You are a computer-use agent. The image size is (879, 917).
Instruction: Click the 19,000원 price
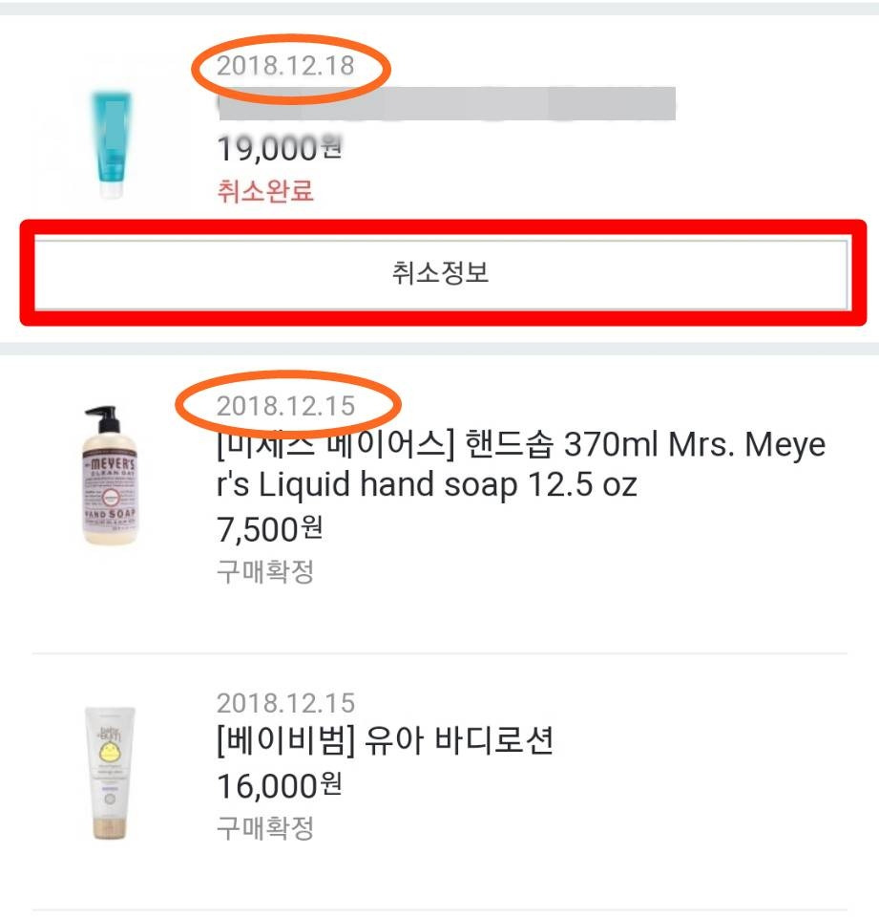[279, 148]
